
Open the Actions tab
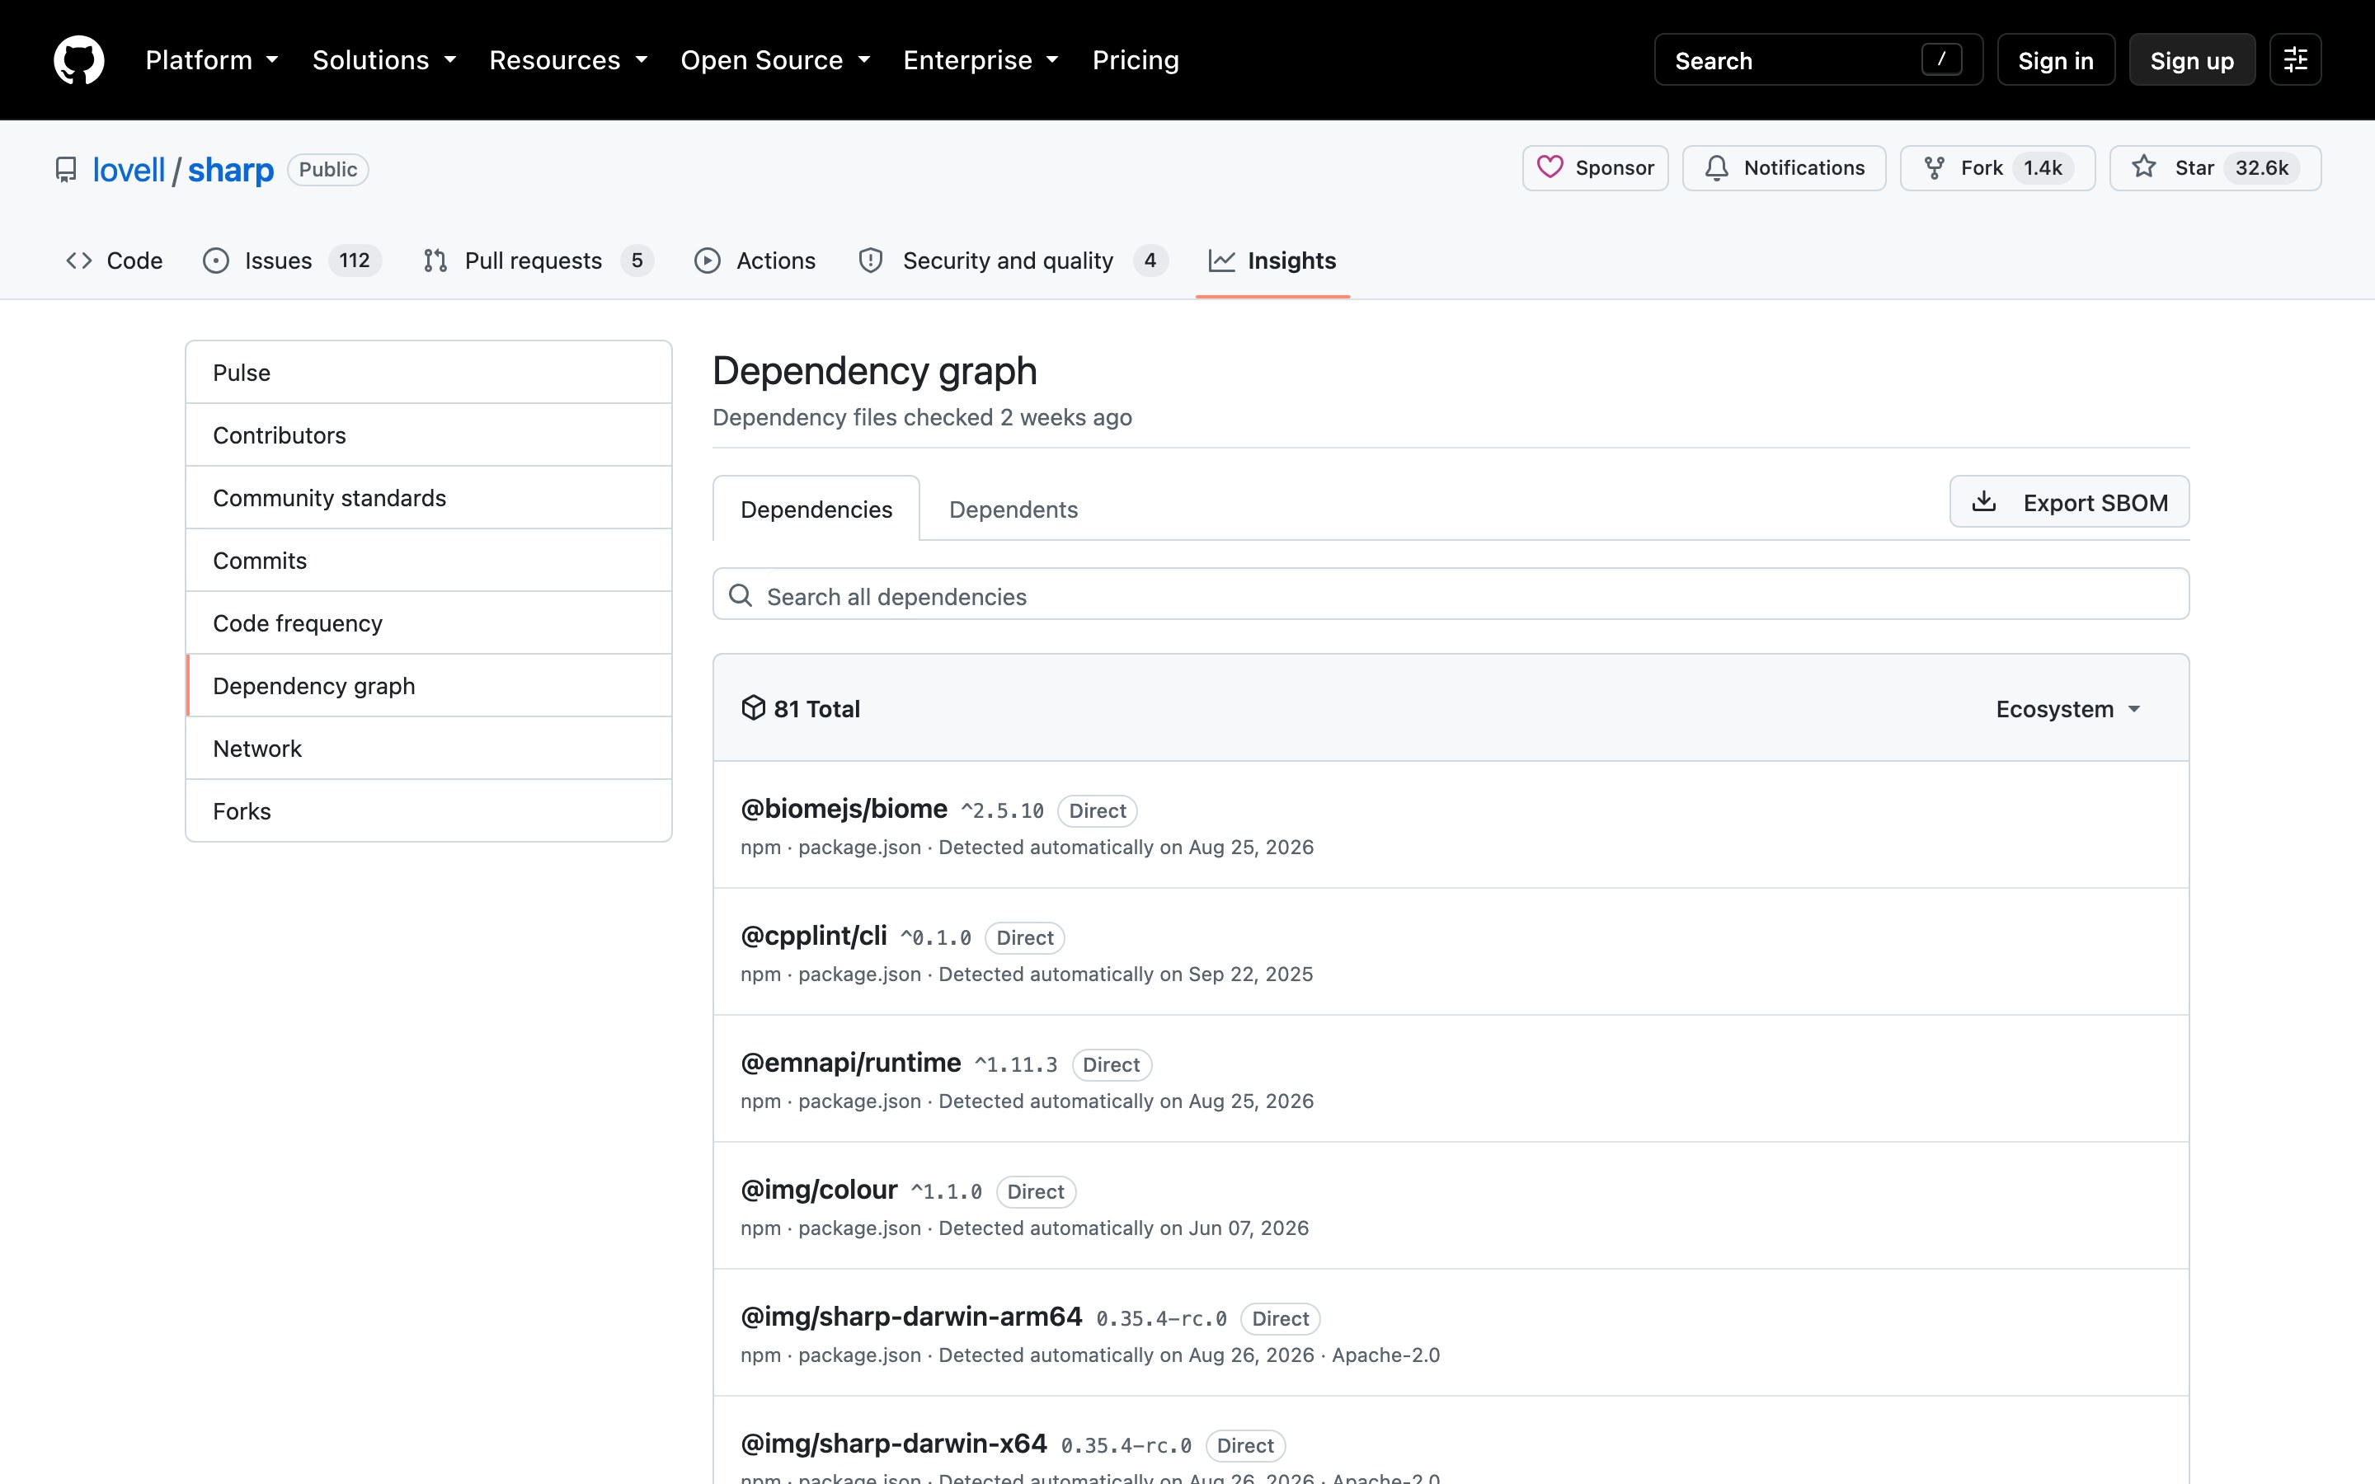755,260
